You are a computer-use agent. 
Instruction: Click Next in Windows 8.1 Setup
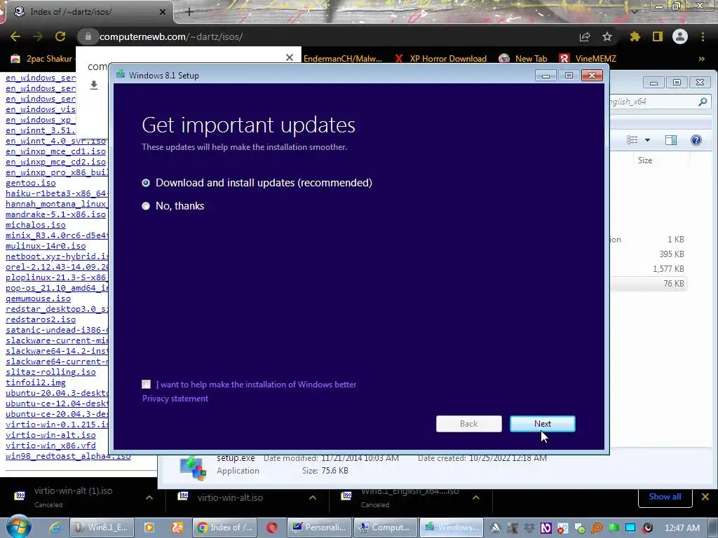pyautogui.click(x=543, y=424)
